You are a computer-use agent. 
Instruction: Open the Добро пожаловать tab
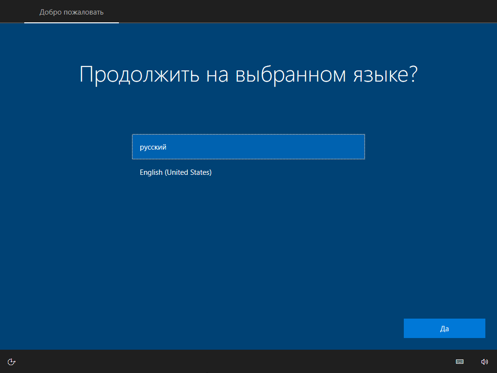71,12
